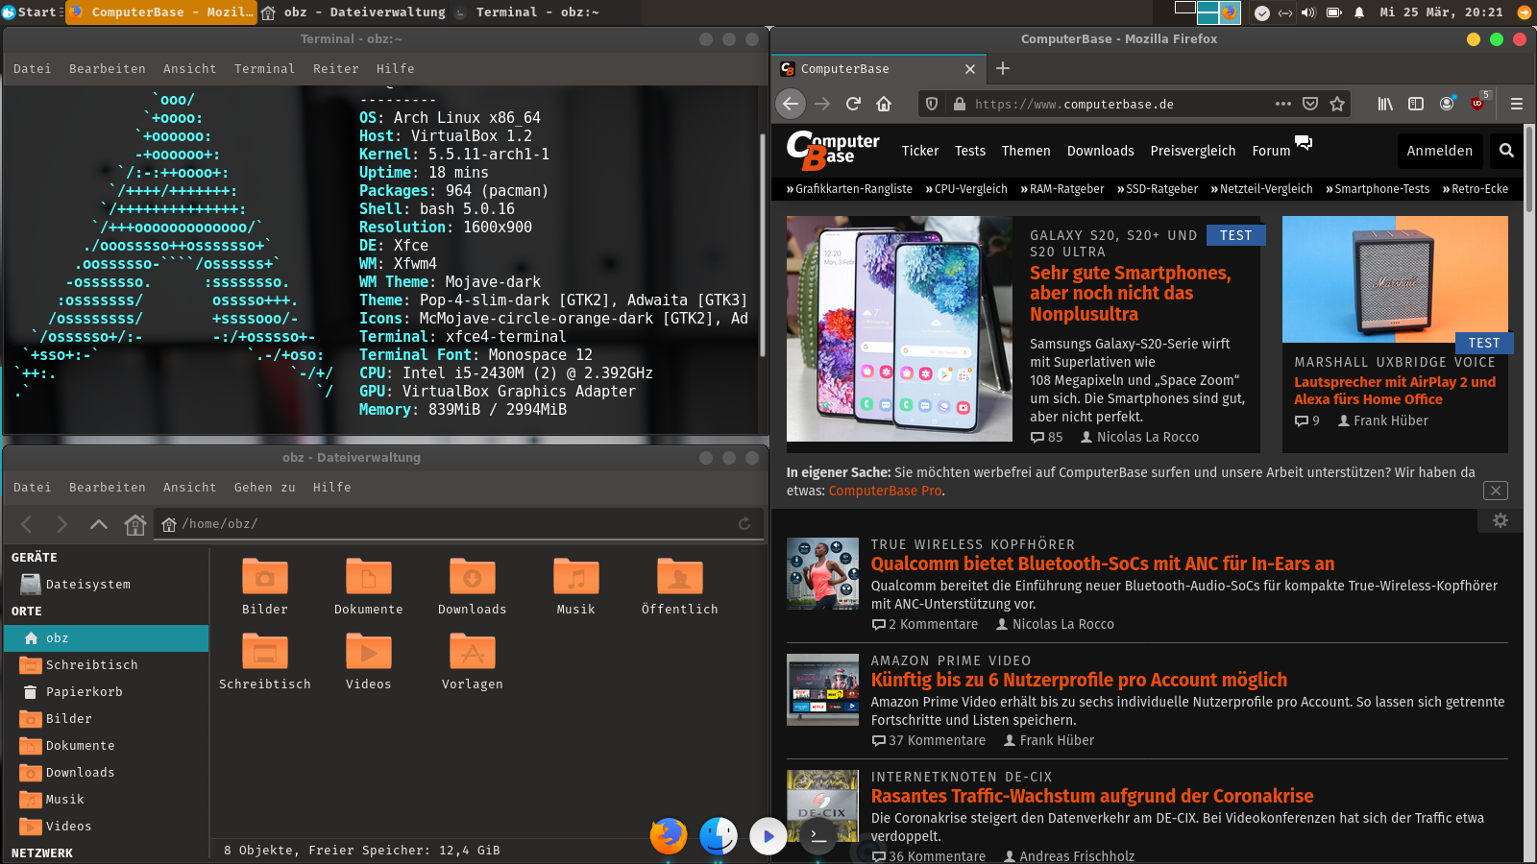The width and height of the screenshot is (1537, 864).
Task: Open new Firefox tab with plus
Action: (1003, 68)
